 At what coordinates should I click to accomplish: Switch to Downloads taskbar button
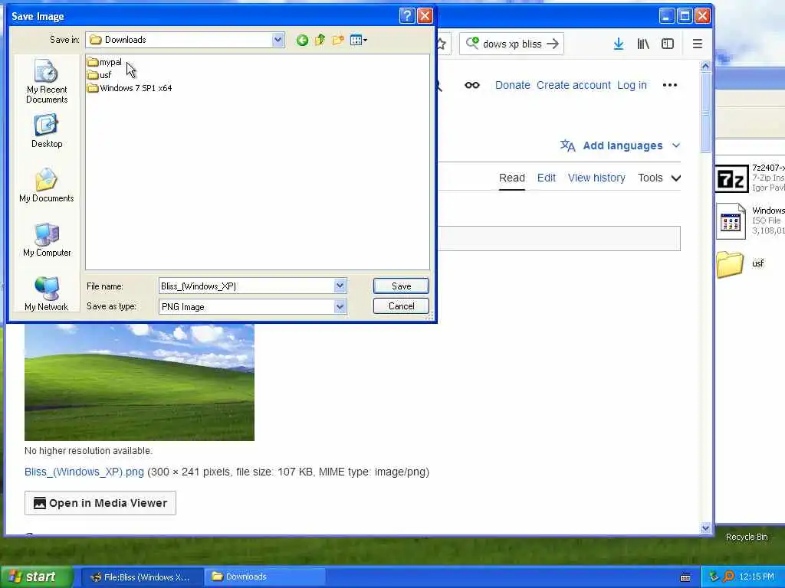(x=265, y=577)
